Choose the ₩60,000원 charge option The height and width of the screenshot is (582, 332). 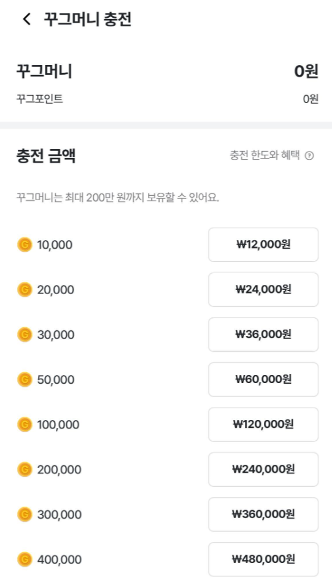(x=263, y=379)
